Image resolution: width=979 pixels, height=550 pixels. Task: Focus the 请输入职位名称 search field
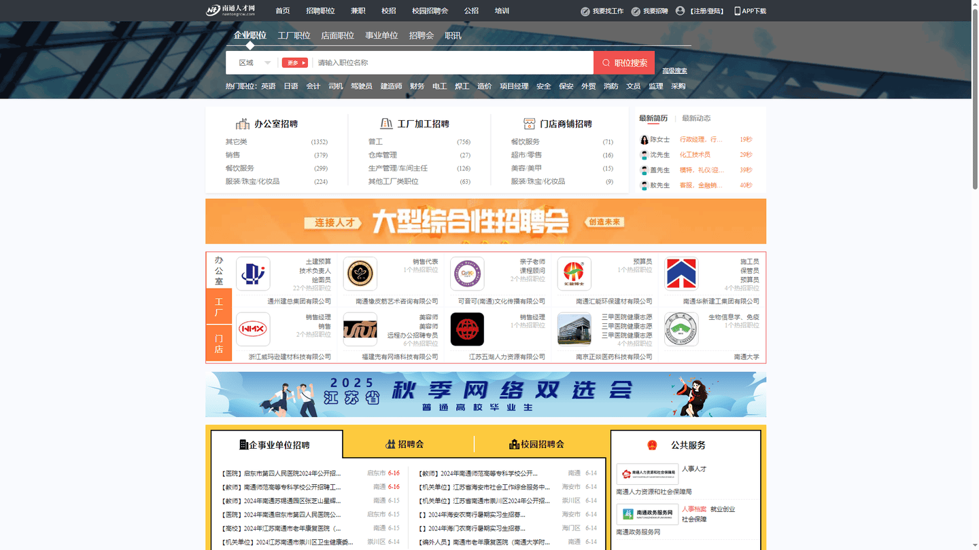tap(453, 62)
